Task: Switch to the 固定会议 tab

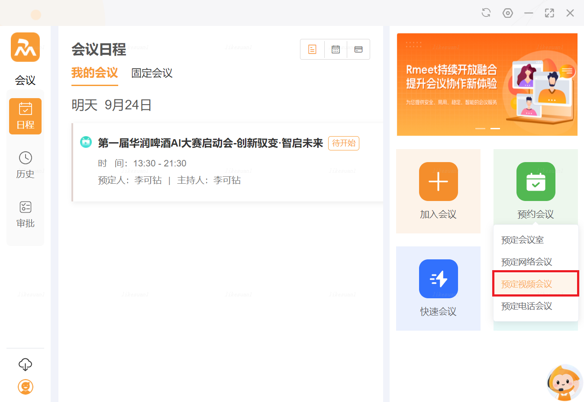Action: (152, 73)
